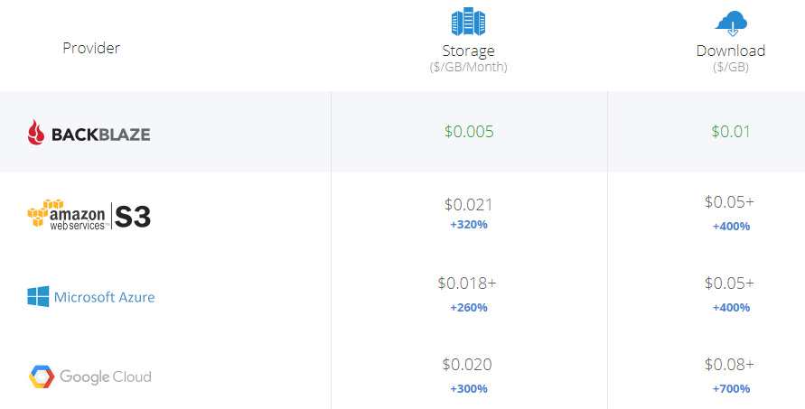
Task: Click the Amazon Web Services cubes logo
Action: pyautogui.click(x=40, y=216)
